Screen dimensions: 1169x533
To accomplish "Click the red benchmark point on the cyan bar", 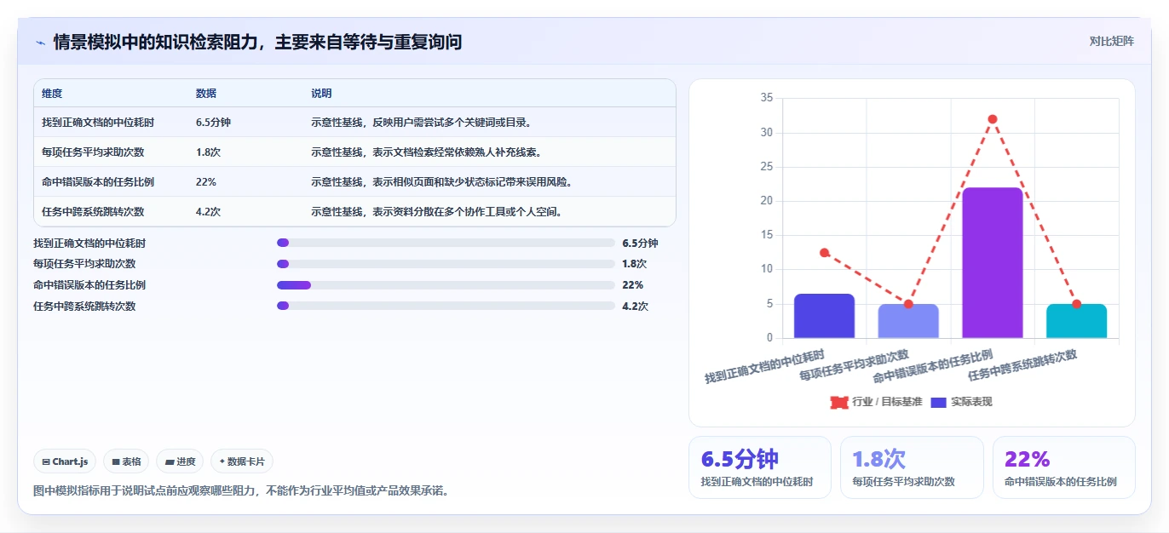I will pos(1077,304).
